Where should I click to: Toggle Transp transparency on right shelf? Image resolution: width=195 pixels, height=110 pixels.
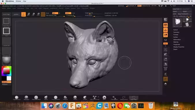166,74
